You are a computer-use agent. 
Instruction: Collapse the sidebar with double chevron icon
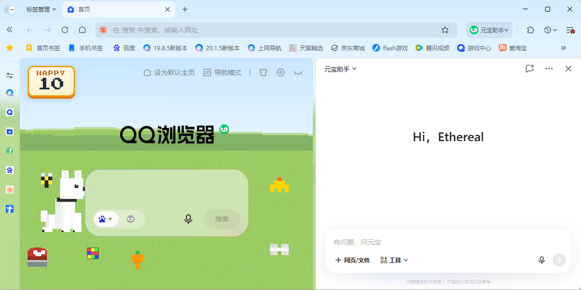(x=10, y=30)
